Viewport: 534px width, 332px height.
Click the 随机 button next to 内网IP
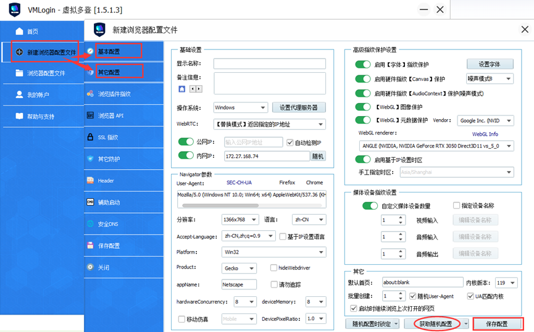(x=318, y=156)
